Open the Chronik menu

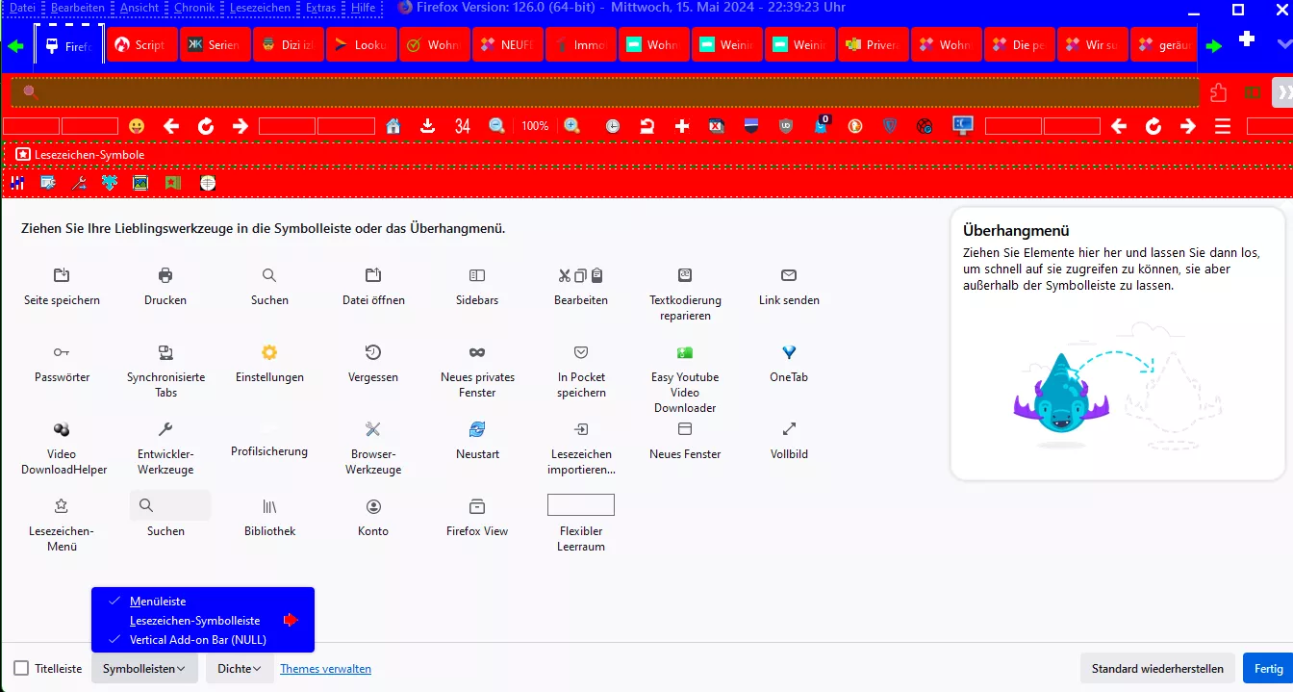194,8
